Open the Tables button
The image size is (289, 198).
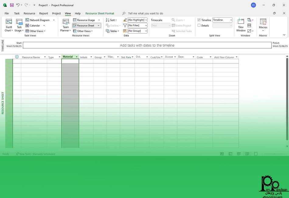(x=113, y=31)
